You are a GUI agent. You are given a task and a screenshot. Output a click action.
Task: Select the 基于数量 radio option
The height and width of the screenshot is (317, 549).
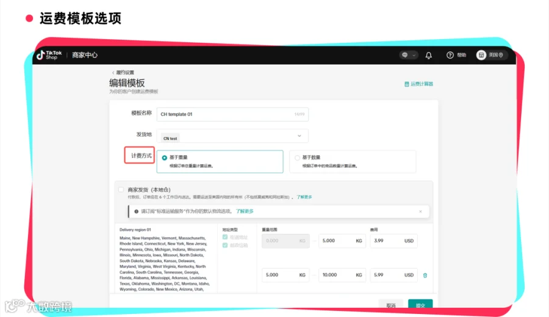pos(297,158)
